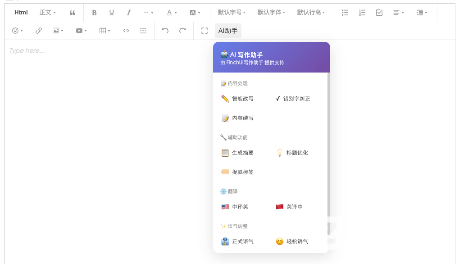Viewport: 459px width, 264px height.
Task: Click the blockquote icon in toolbar
Action: [x=73, y=13]
